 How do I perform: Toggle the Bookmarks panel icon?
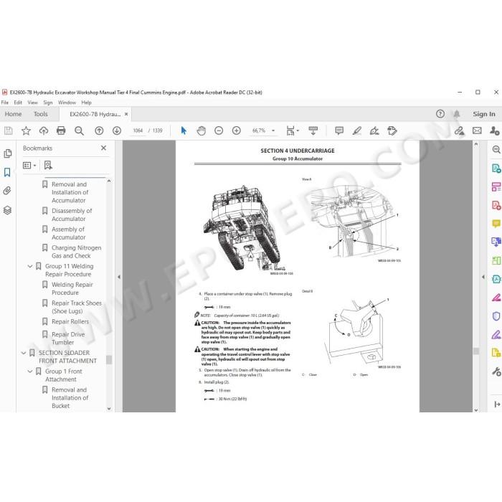[7, 172]
